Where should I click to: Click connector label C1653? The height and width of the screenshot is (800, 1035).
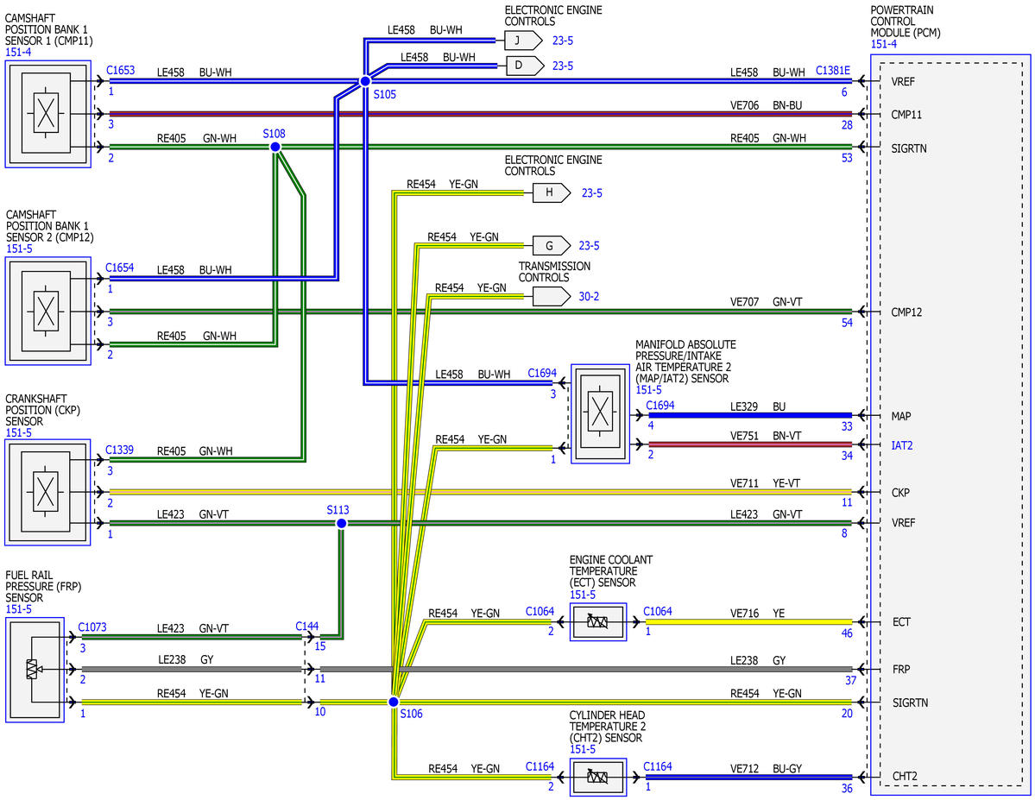click(x=120, y=70)
